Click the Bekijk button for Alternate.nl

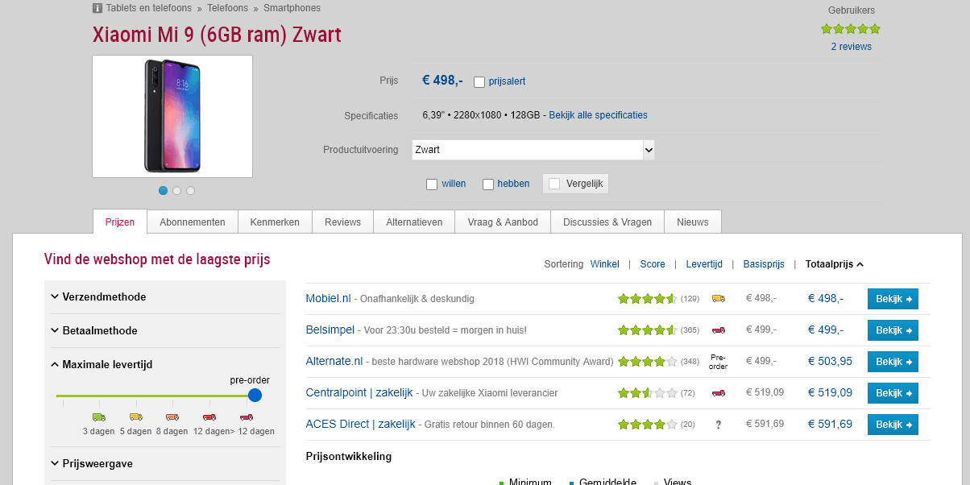[893, 362]
